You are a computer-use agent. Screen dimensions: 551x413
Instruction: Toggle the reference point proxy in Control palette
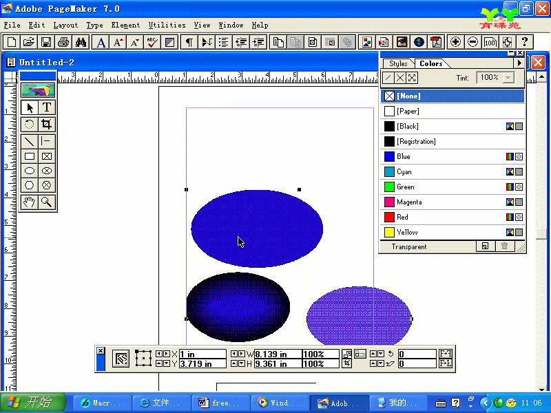[143, 359]
